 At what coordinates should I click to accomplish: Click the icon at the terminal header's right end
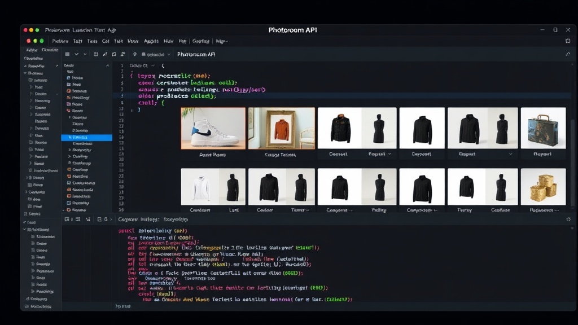click(568, 219)
